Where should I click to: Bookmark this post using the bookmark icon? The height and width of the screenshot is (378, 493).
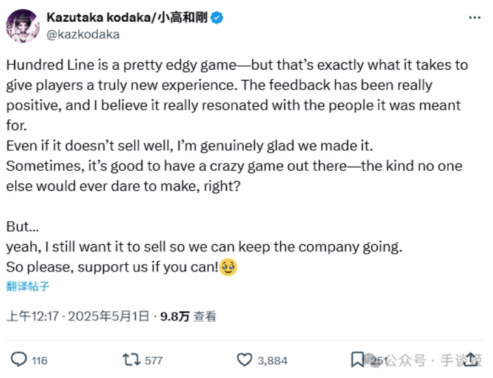[357, 360]
